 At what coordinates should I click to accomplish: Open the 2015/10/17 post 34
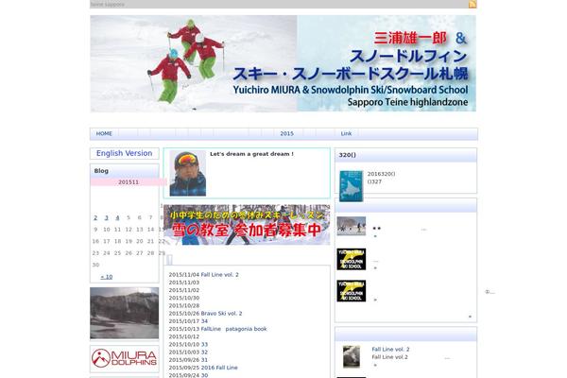204,321
